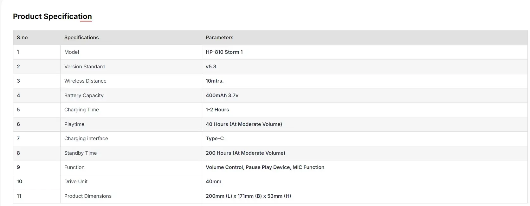Viewport: 530px width, 206px height.
Task: Click the 200 Hours standby value
Action: point(245,153)
